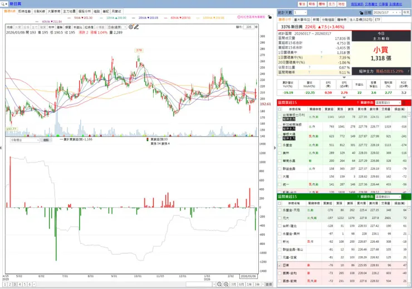Viewport: 412px width, 289px height.
Task: Click the stock search magnifier icon
Action: click(x=3, y=4)
